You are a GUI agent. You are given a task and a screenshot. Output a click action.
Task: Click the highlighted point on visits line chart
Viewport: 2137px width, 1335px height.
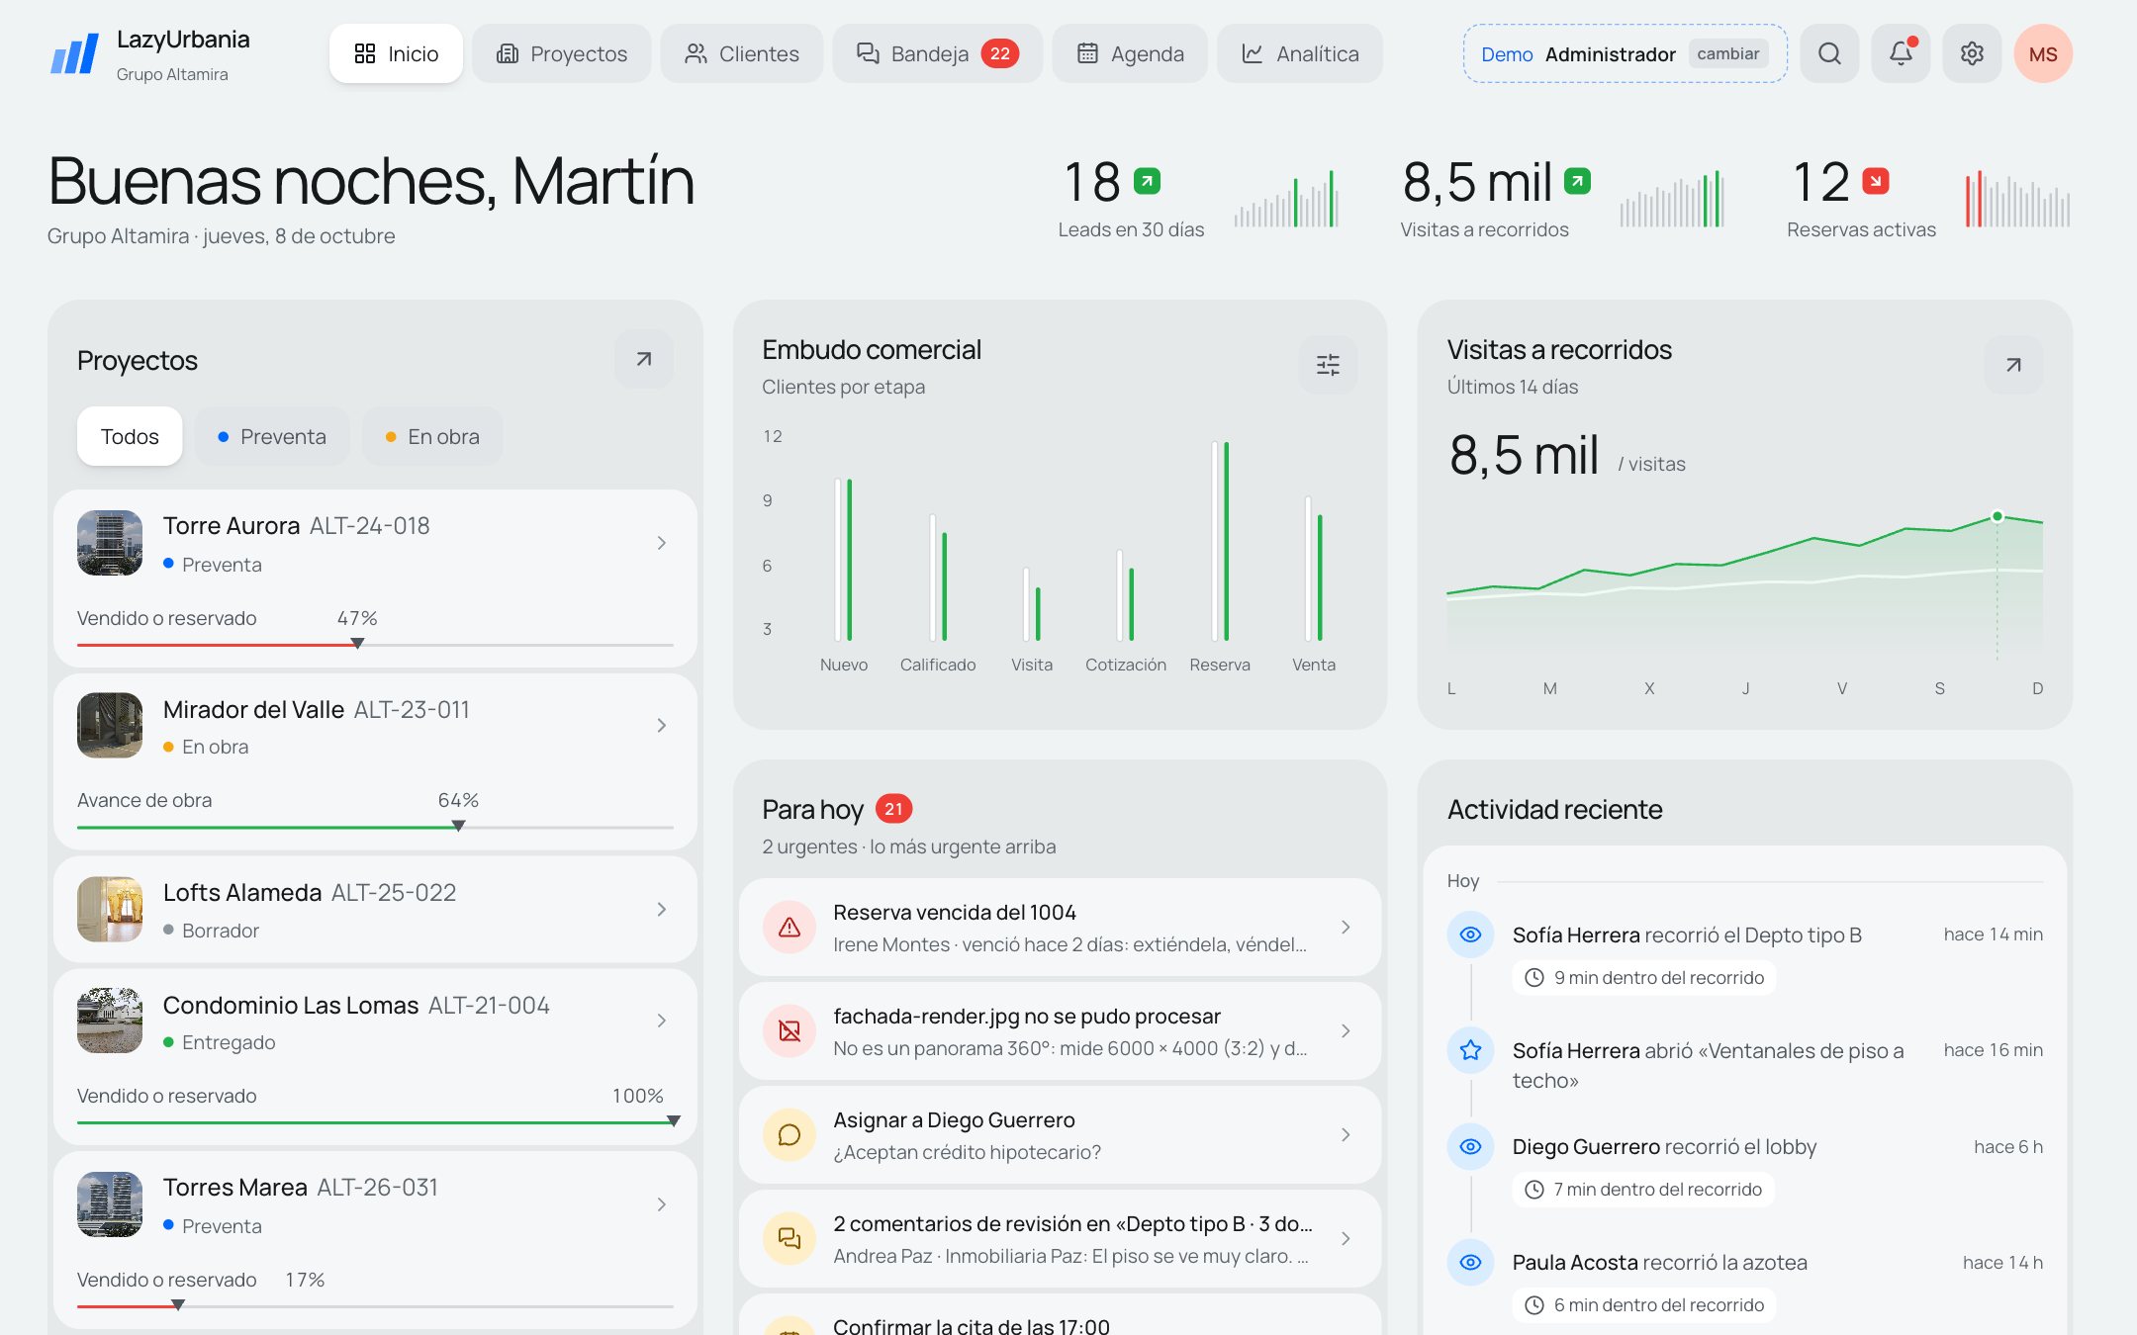(1998, 516)
